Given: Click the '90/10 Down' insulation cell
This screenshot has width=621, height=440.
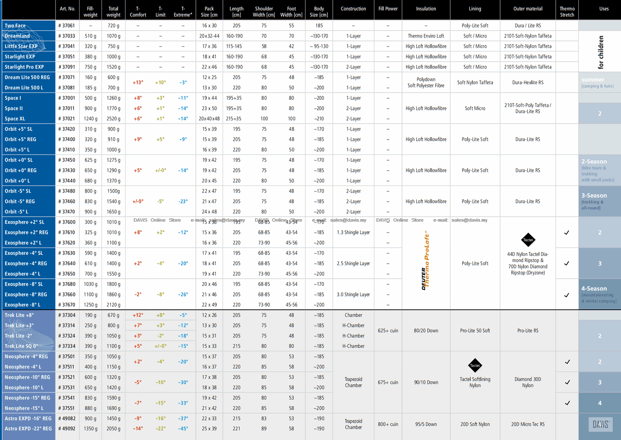Looking at the screenshot, I should click(426, 382).
